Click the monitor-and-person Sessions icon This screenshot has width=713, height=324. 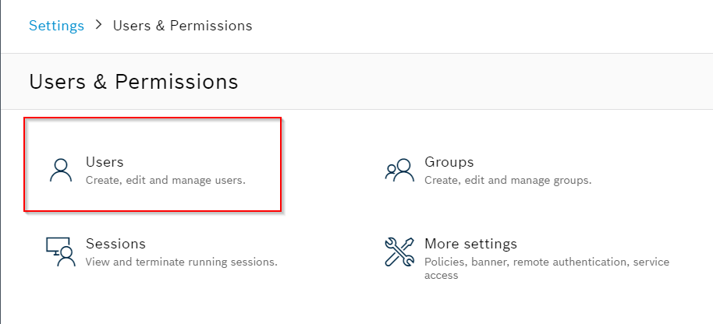click(60, 252)
